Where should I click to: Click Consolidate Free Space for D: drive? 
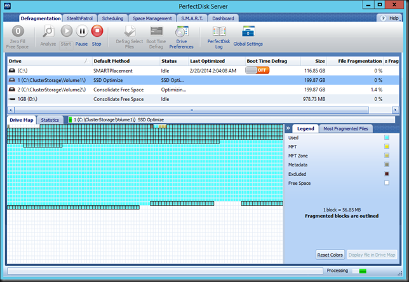118,99
